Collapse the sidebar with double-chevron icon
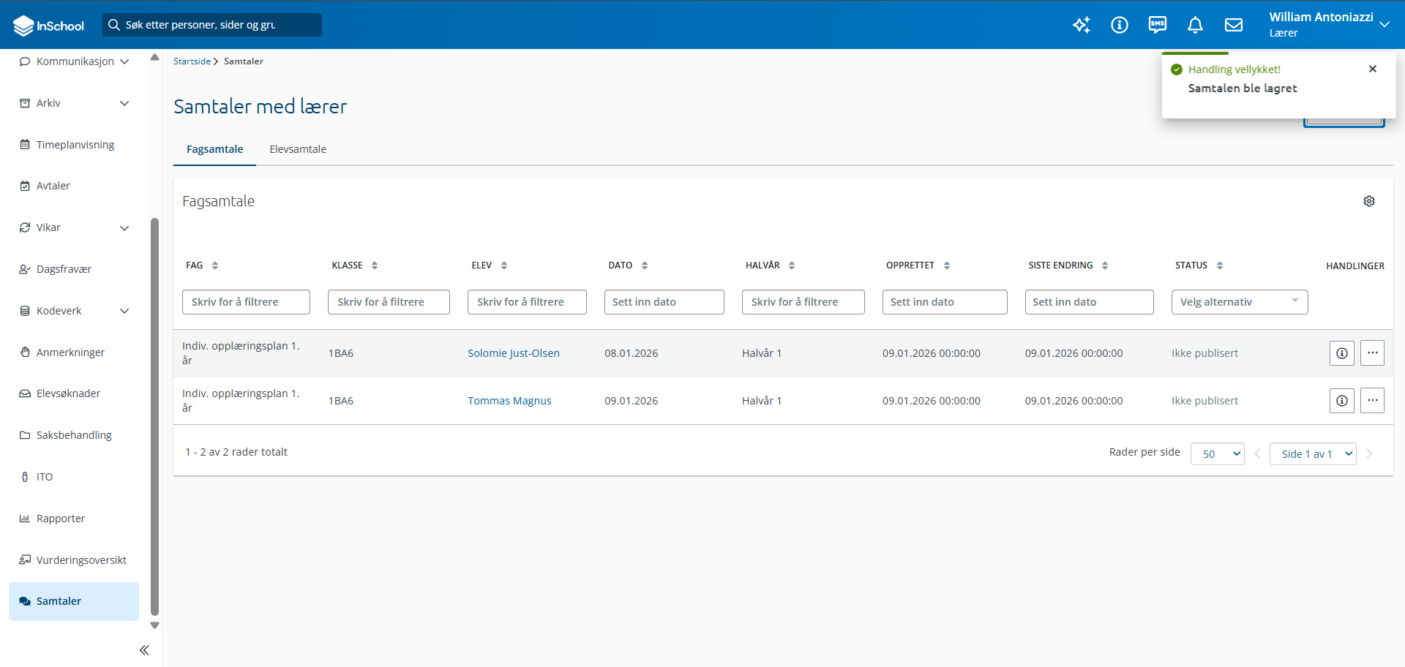Viewport: 1405px width, 667px height. 144,650
